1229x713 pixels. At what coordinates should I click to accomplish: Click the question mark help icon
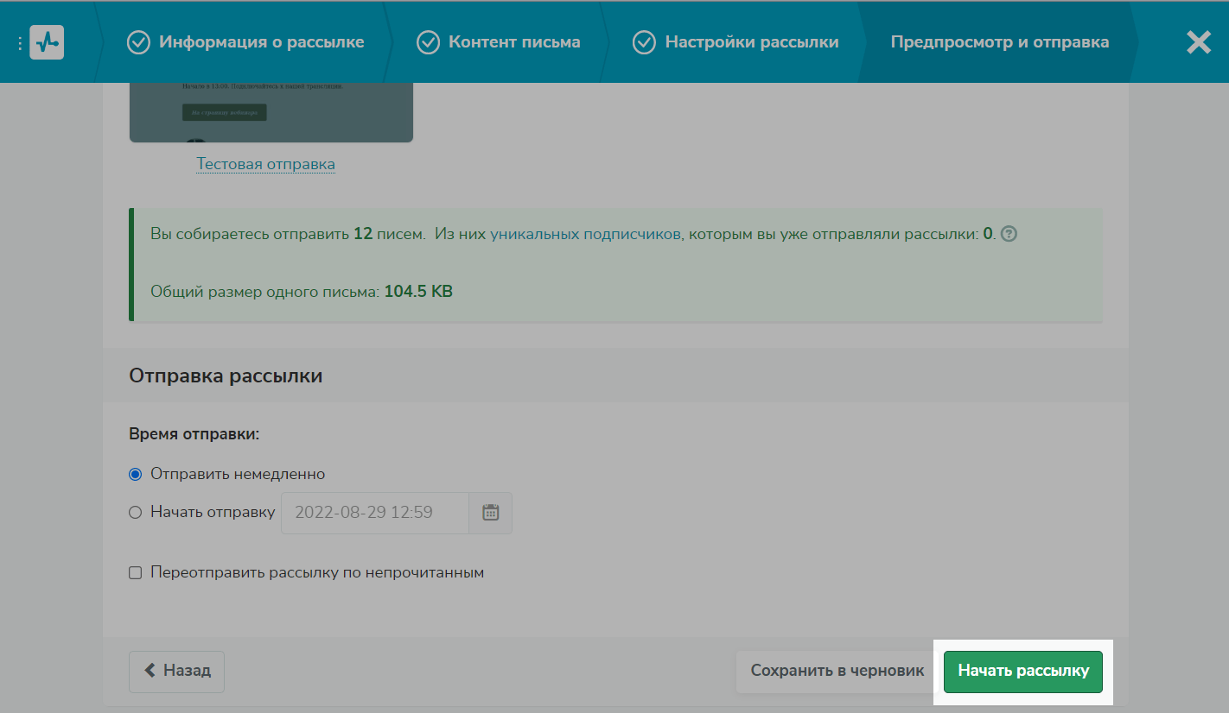pos(1008,234)
